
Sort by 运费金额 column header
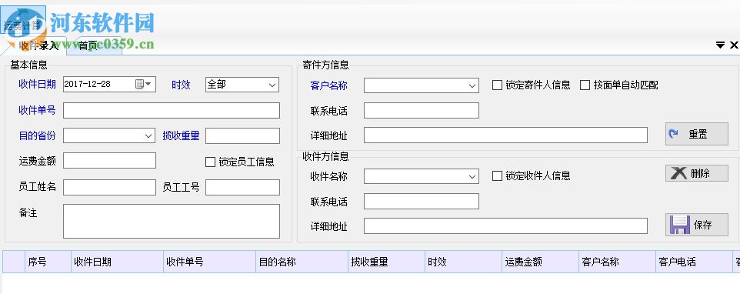tap(540, 262)
